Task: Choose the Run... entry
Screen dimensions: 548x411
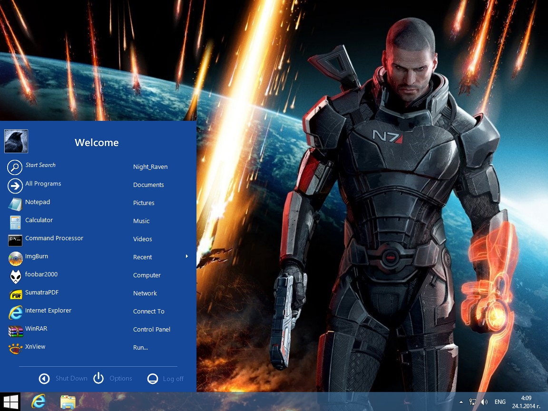Action: (140, 347)
